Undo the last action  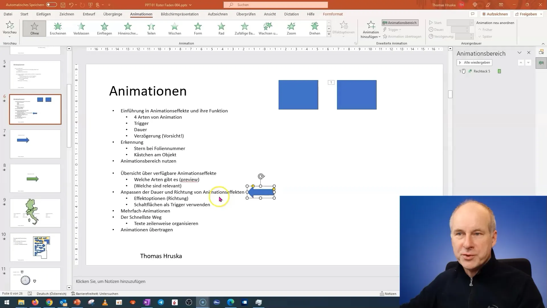pyautogui.click(x=71, y=5)
